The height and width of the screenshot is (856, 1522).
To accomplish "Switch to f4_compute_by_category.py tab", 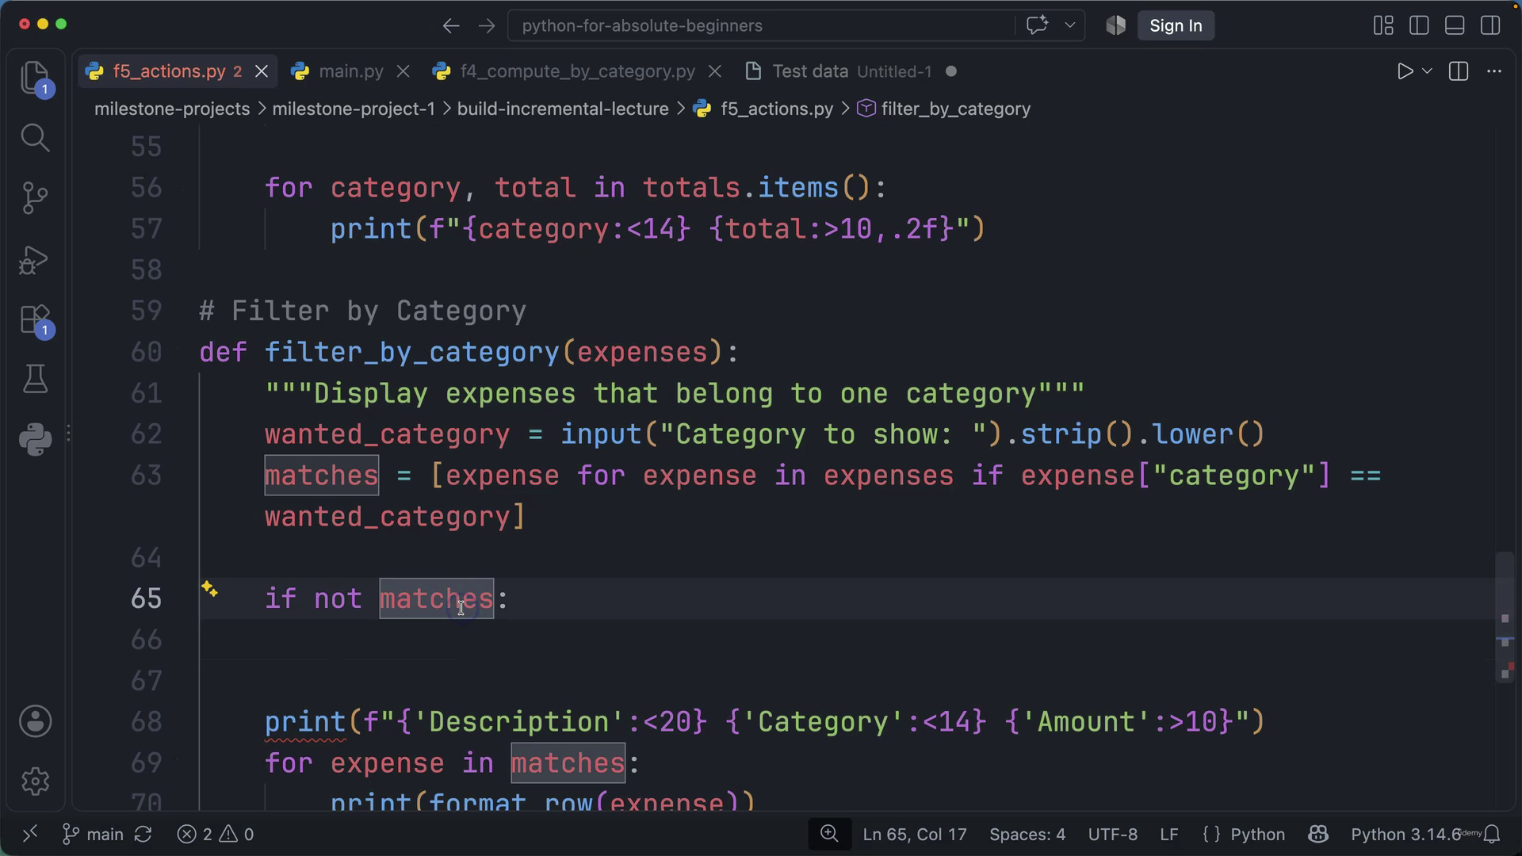I will (577, 71).
